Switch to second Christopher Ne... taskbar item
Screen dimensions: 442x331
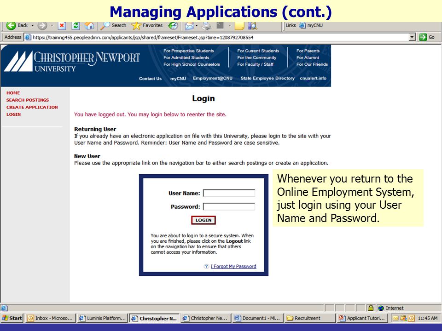pos(205,318)
